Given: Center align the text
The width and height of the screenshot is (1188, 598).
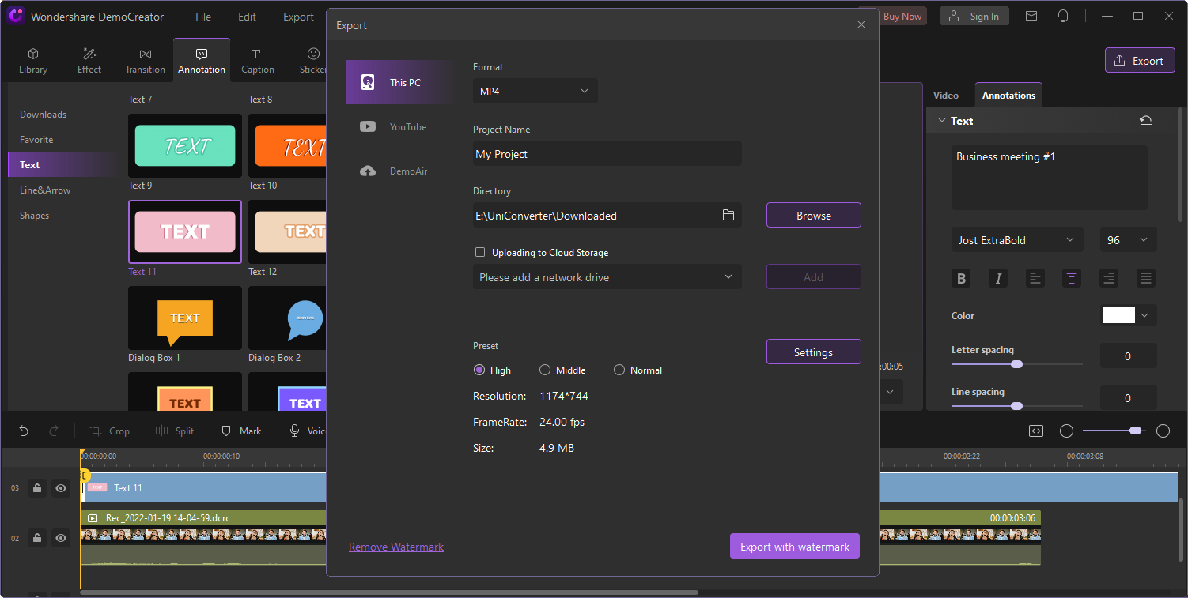Looking at the screenshot, I should (x=1072, y=278).
